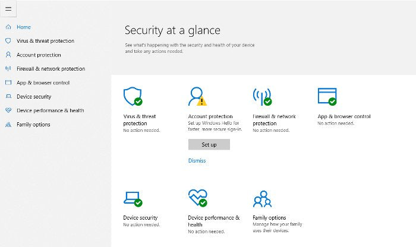Open the Firewall & network protection antenna tile icon
This screenshot has height=247, width=416.
(261, 96)
